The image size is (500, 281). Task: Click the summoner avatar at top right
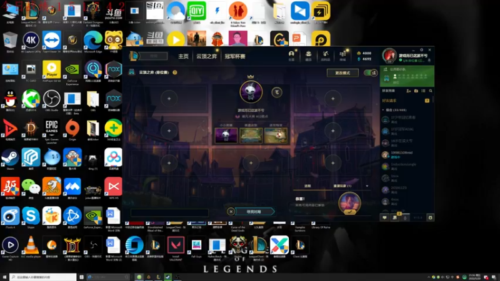(x=389, y=56)
